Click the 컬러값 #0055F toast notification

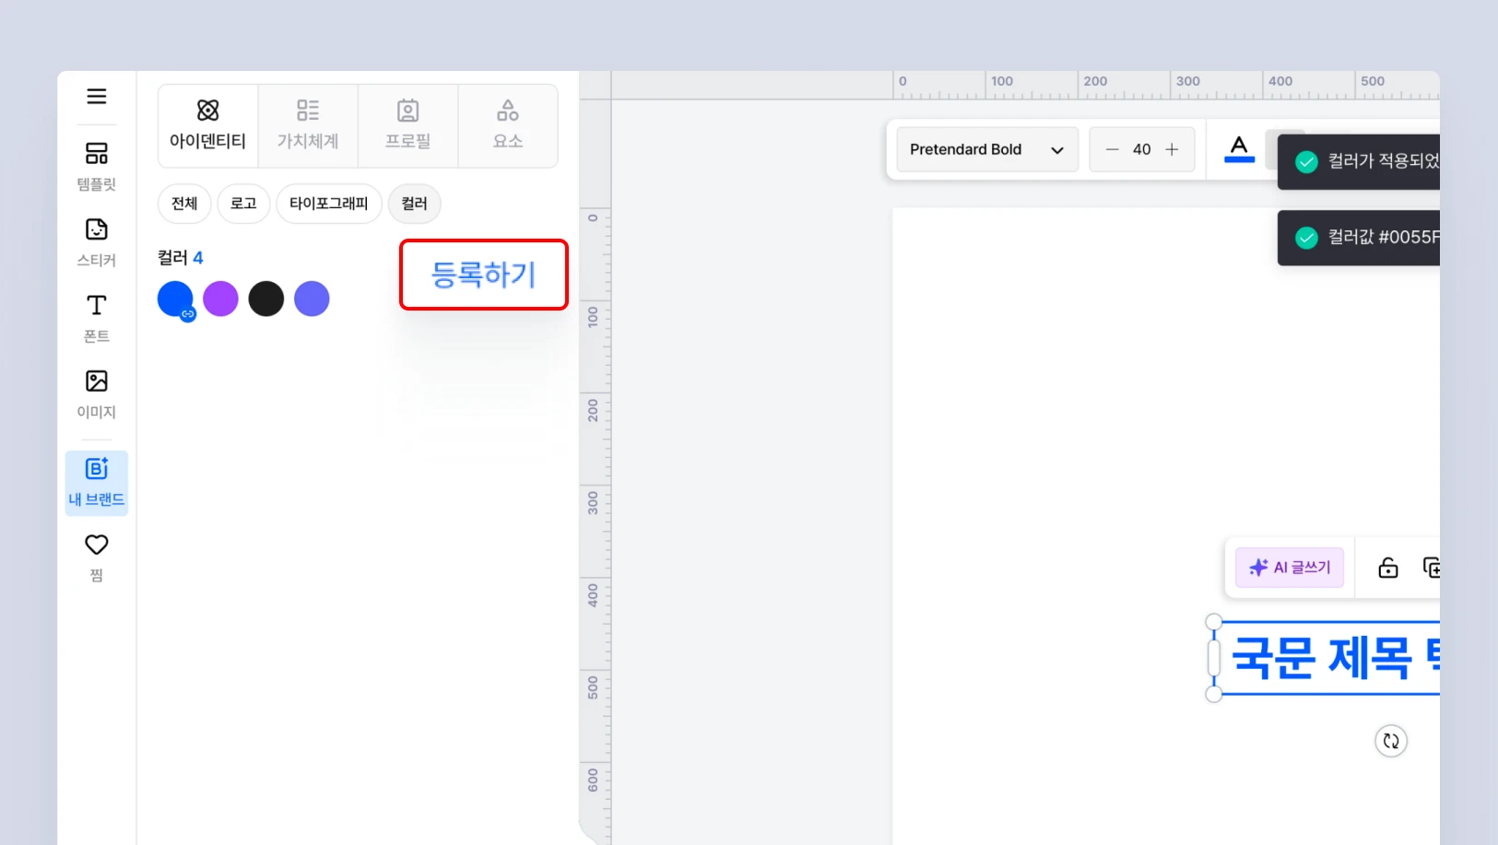click(x=1359, y=238)
